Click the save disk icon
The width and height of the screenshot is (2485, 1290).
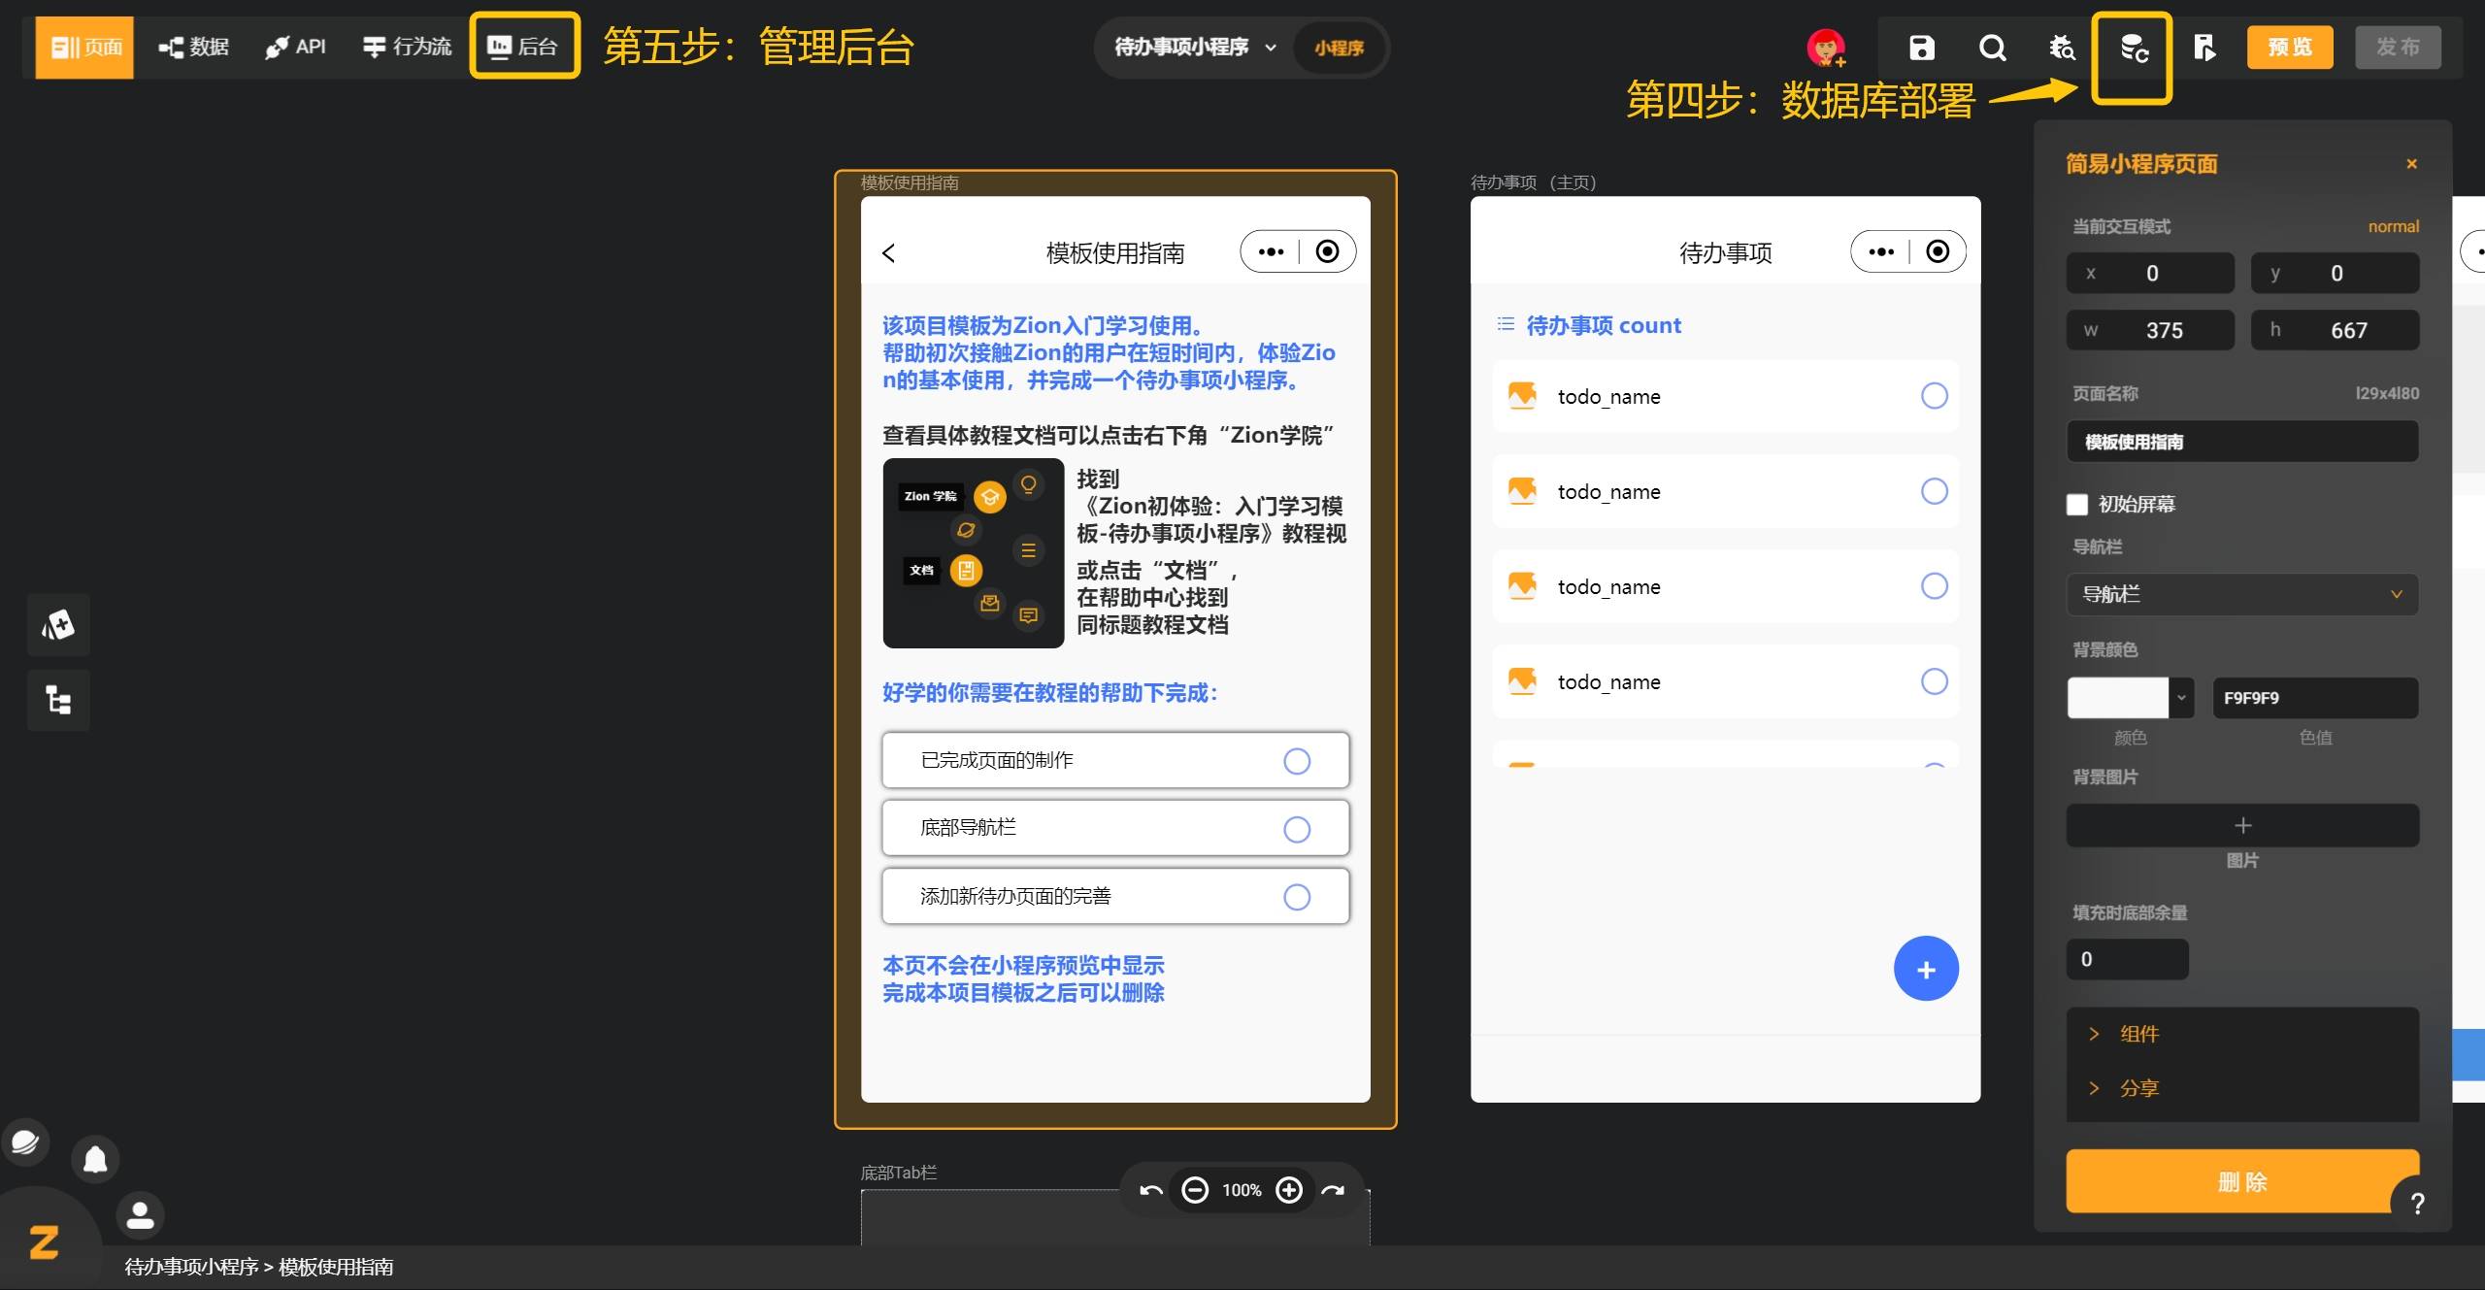tap(1921, 48)
